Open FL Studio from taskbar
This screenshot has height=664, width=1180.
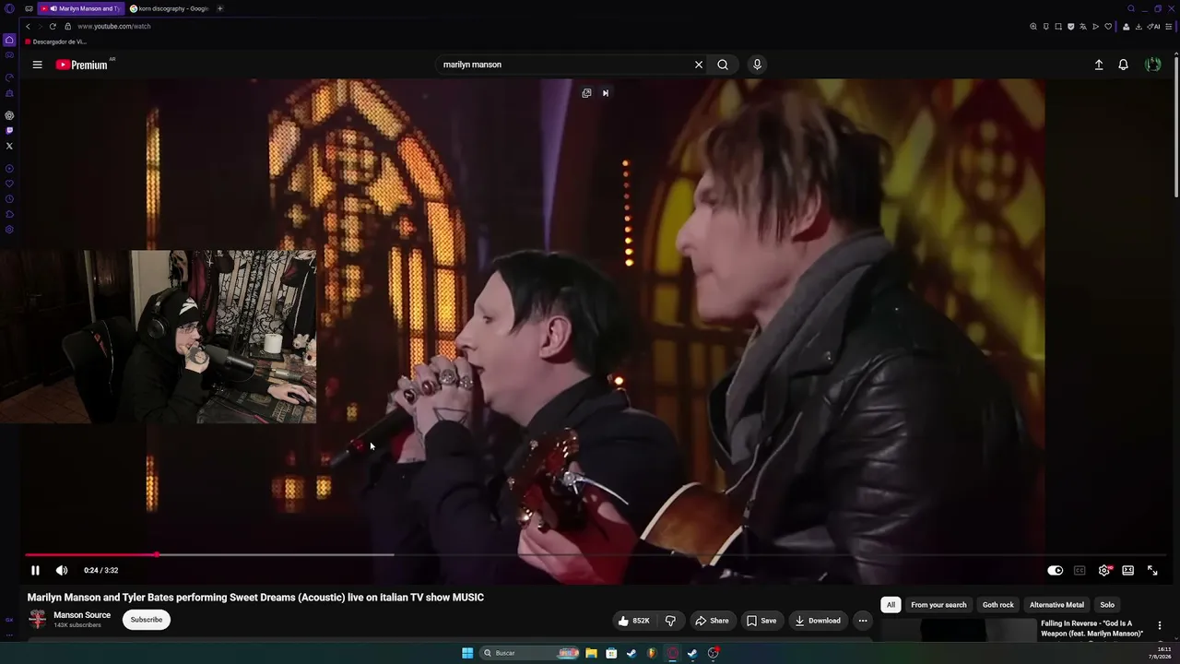(x=652, y=653)
